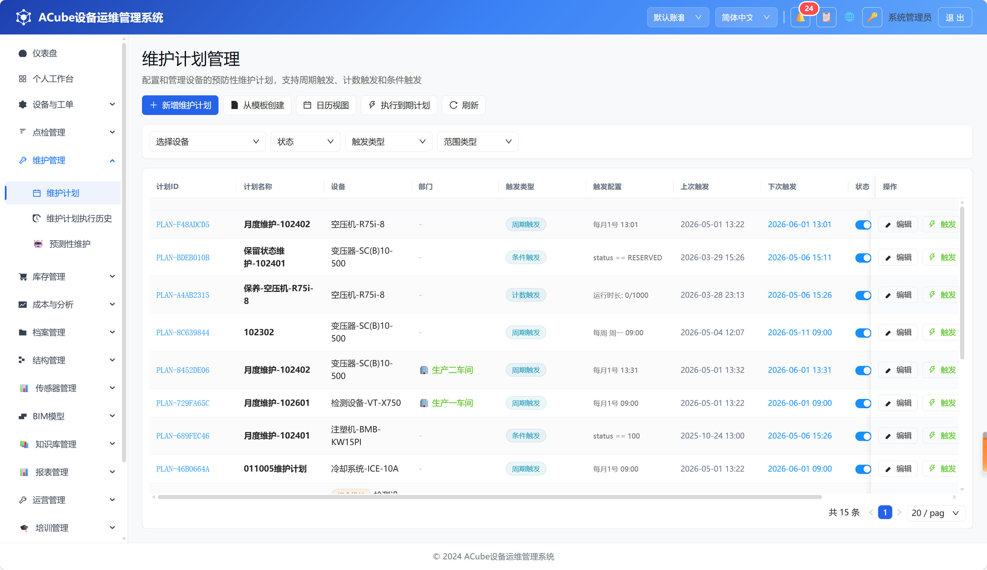Screen dimensions: 987x570
Task: Click the 点检管理 list icon
Action: coord(23,131)
